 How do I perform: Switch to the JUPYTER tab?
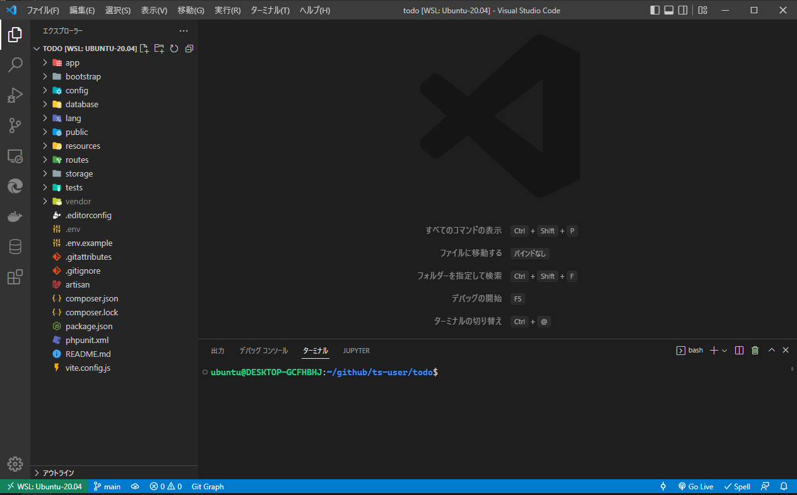[357, 350]
